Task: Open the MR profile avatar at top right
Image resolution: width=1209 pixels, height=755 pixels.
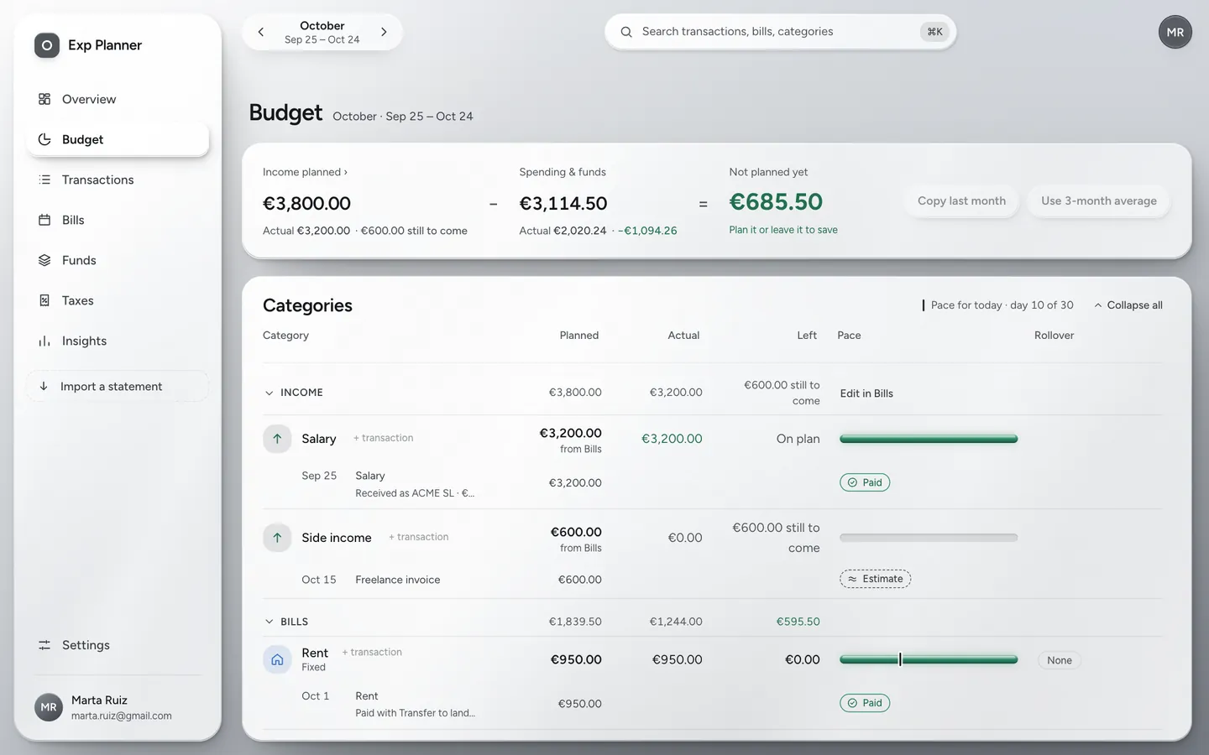Action: [1175, 32]
